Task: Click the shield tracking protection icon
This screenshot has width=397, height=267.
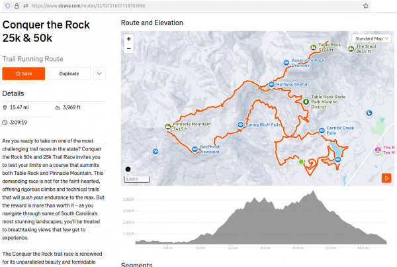Action: click(7, 6)
